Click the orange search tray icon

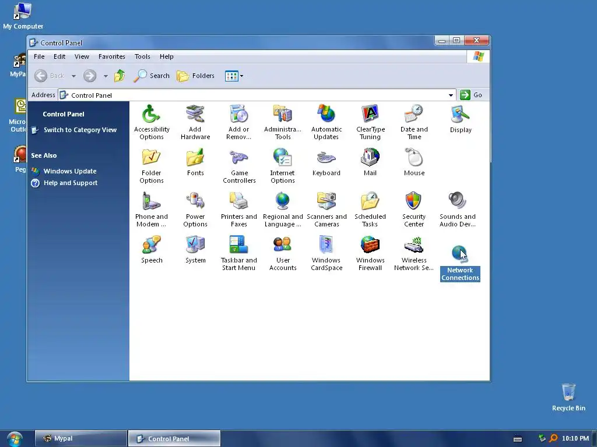[x=553, y=438]
